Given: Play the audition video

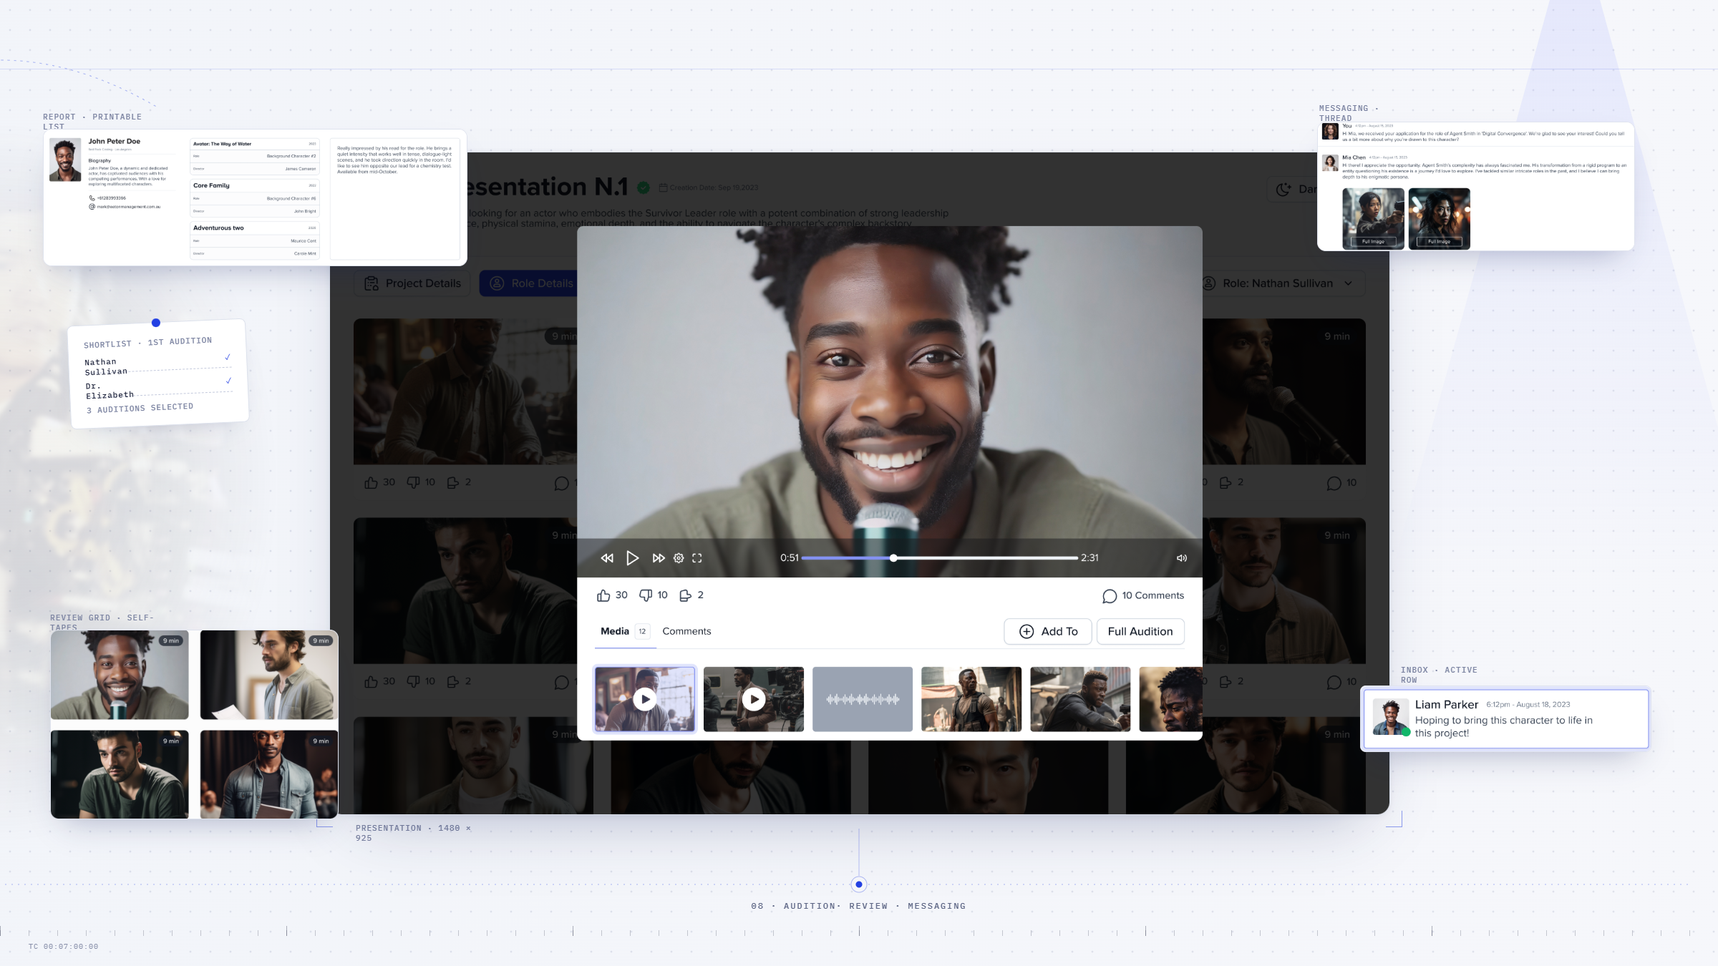Looking at the screenshot, I should click(632, 558).
